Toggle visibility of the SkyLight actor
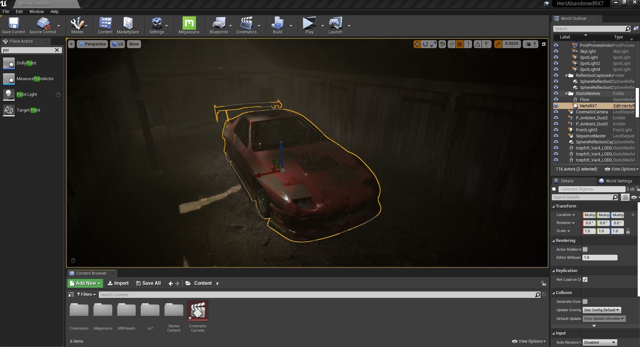 pos(556,51)
